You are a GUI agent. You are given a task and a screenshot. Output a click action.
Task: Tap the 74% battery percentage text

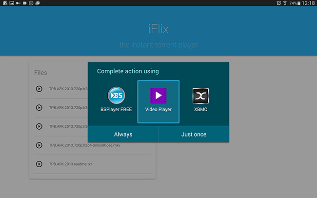[x=293, y=3]
